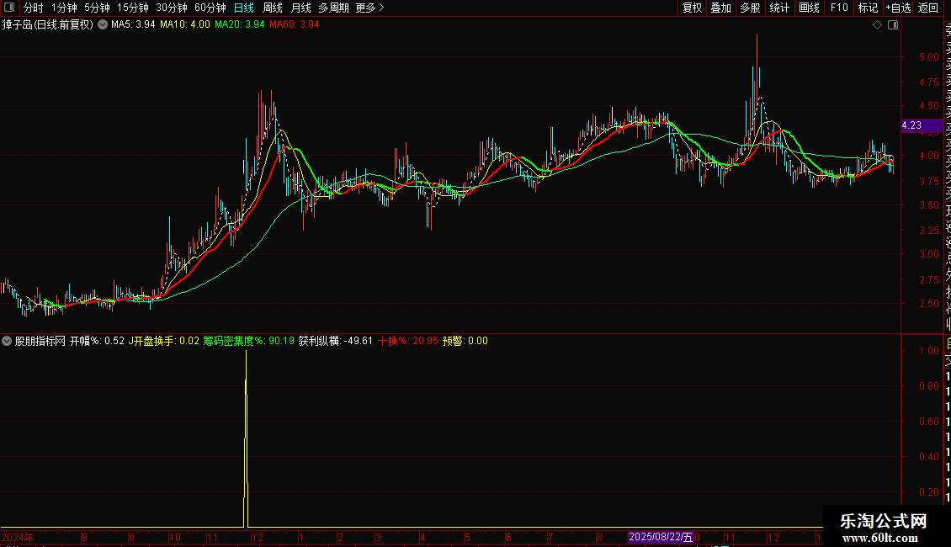951x547 pixels.
Task: Switch to the 月线 monthly chart
Action: 300,8
